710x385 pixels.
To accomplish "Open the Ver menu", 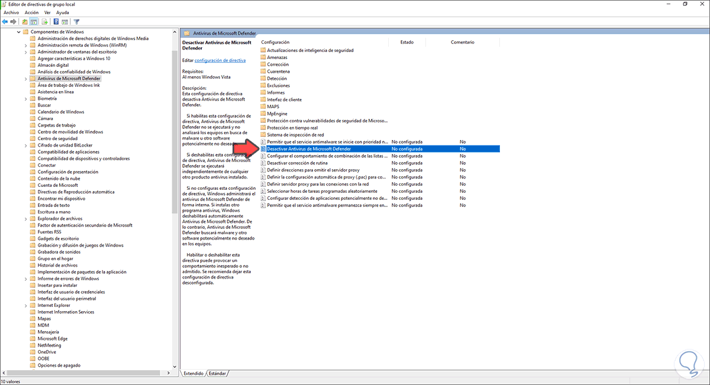I will (47, 12).
